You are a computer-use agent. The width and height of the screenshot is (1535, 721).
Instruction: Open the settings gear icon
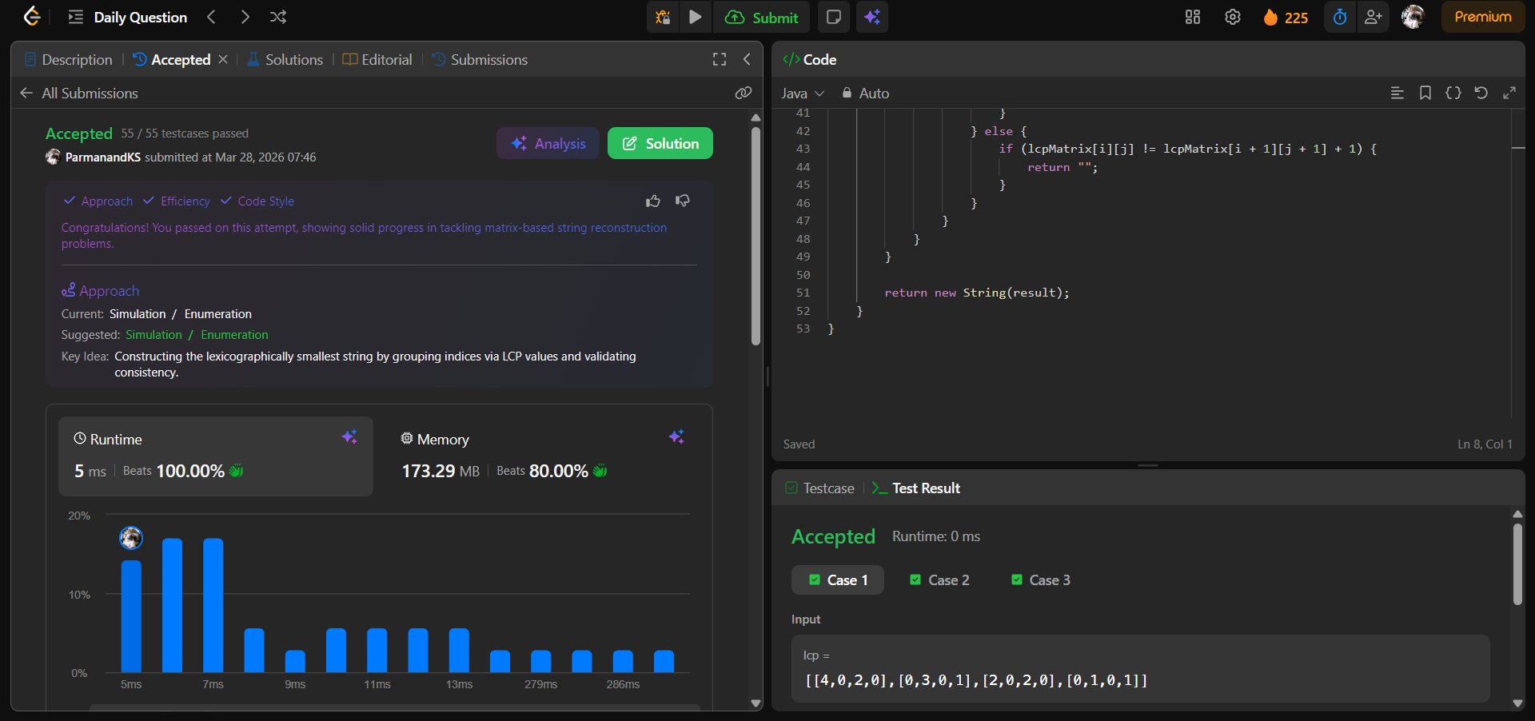[x=1233, y=17]
